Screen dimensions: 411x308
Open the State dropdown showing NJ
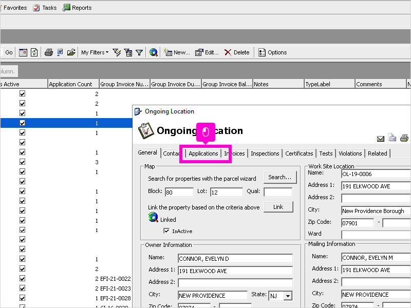click(x=288, y=296)
